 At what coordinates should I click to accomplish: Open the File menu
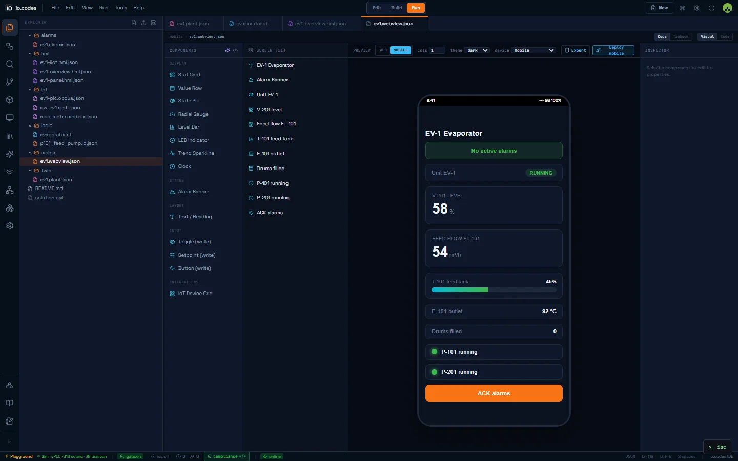(x=55, y=8)
